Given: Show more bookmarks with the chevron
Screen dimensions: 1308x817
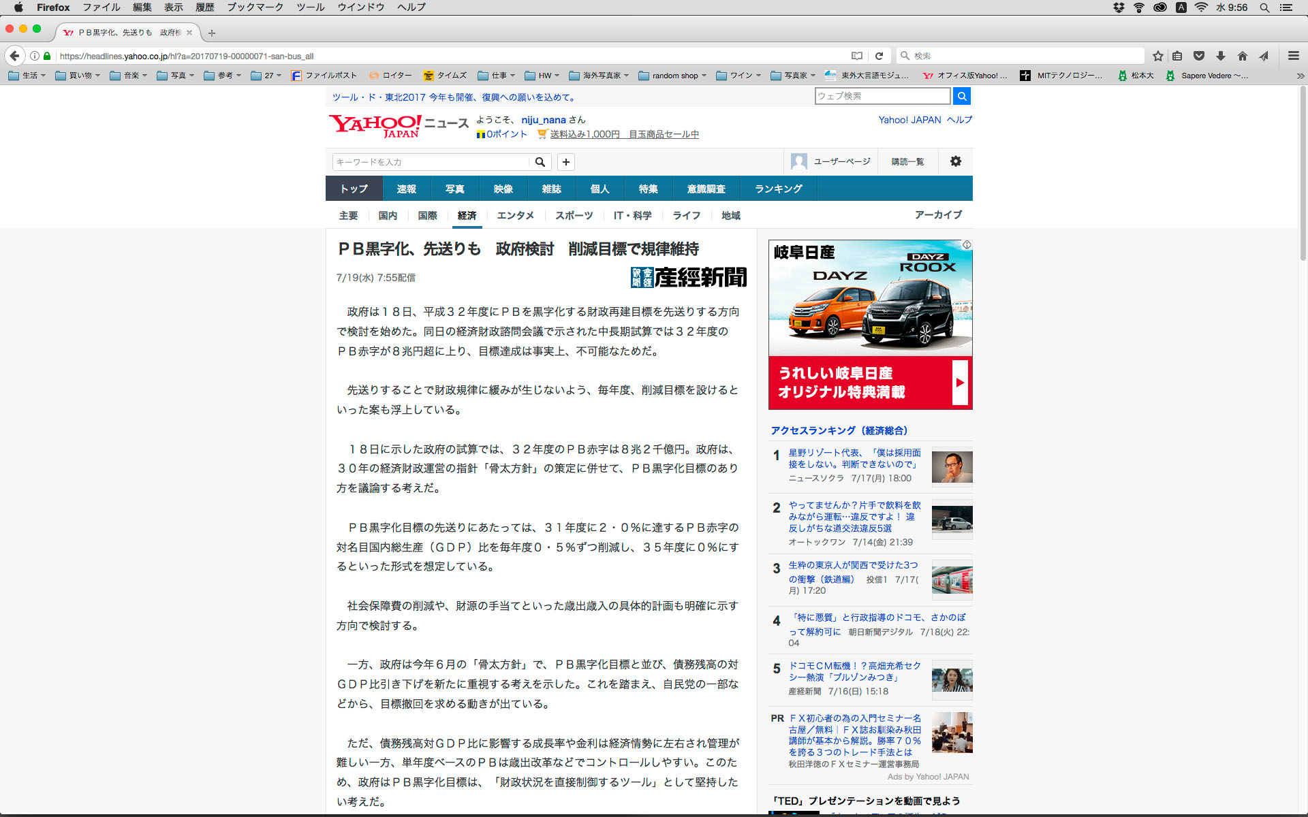Looking at the screenshot, I should coord(1300,76).
